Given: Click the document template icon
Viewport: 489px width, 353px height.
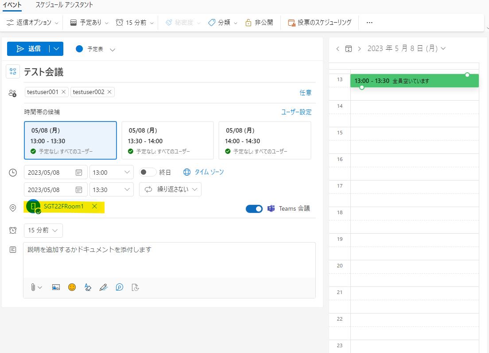Looking at the screenshot, I should tap(136, 287).
